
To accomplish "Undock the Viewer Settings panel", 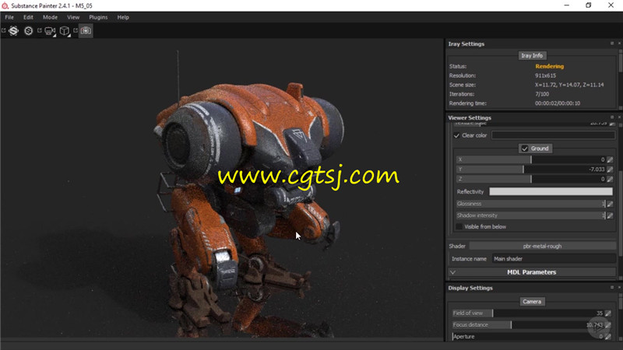I will tap(612, 117).
